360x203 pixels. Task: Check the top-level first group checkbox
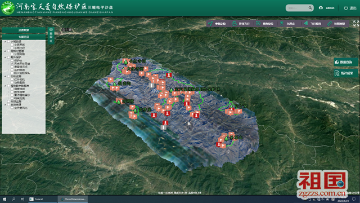tap(8, 41)
